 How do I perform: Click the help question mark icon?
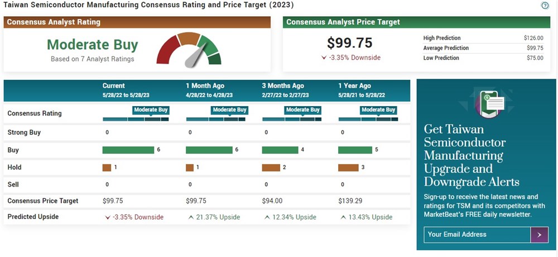tap(545, 6)
